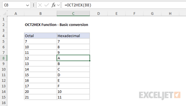
Task: Open the Name Box dropdown arrow
Action: tap(27, 5)
